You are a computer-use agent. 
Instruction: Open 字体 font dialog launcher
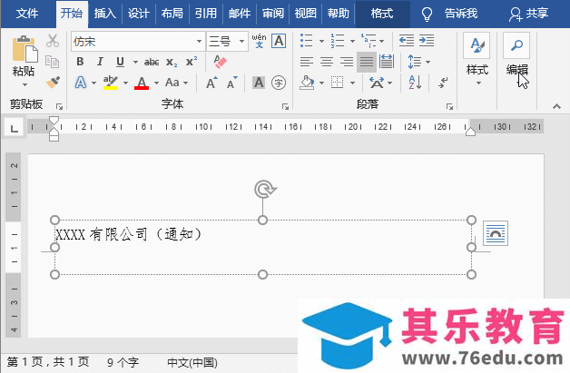(x=285, y=106)
